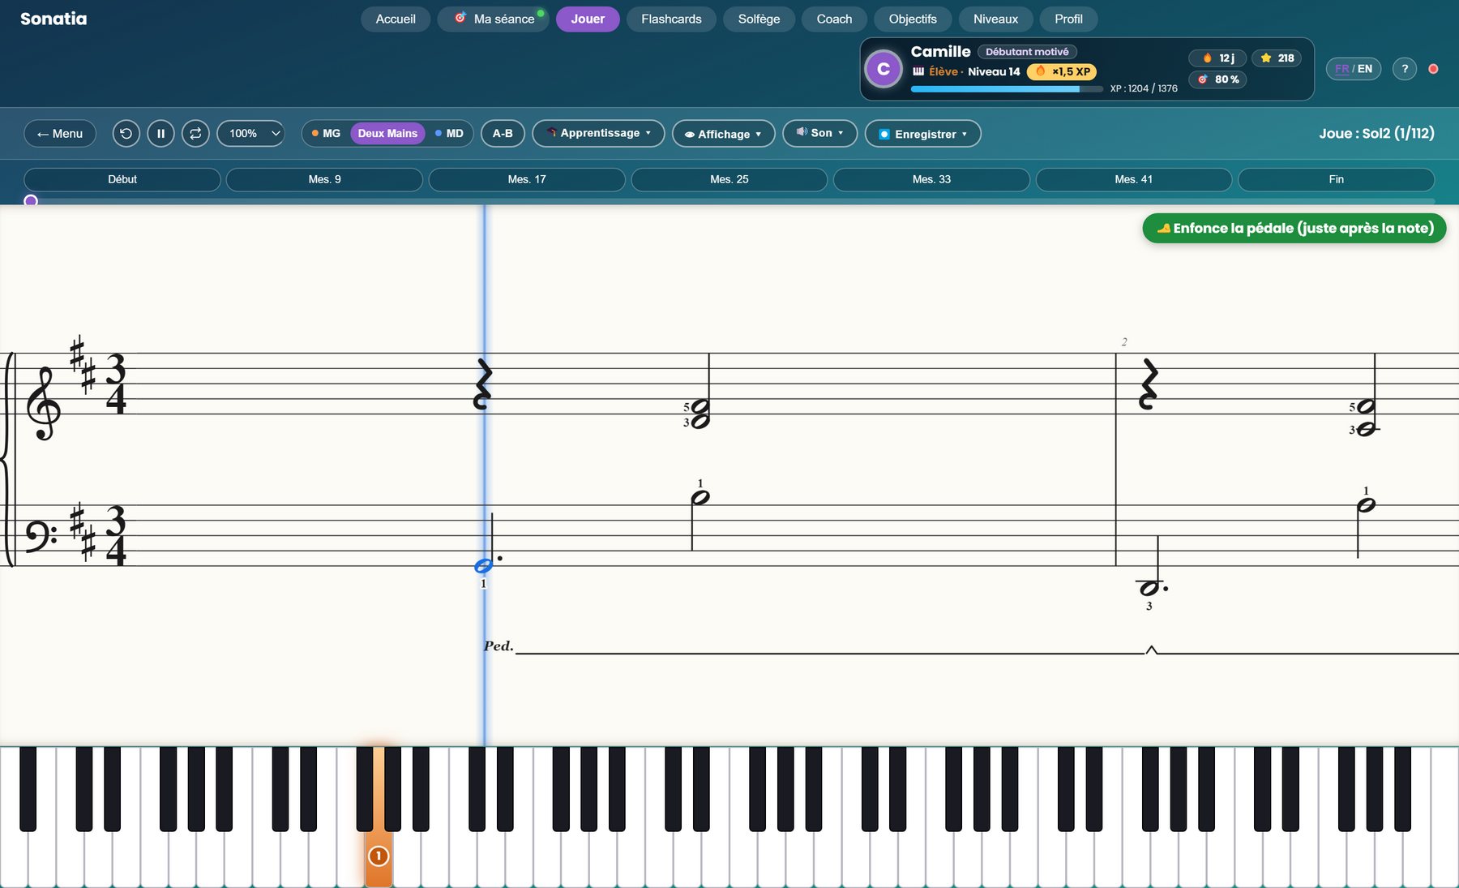Viewport: 1459px width, 888px height.
Task: Expand the Apprentissage dropdown
Action: 598,133
